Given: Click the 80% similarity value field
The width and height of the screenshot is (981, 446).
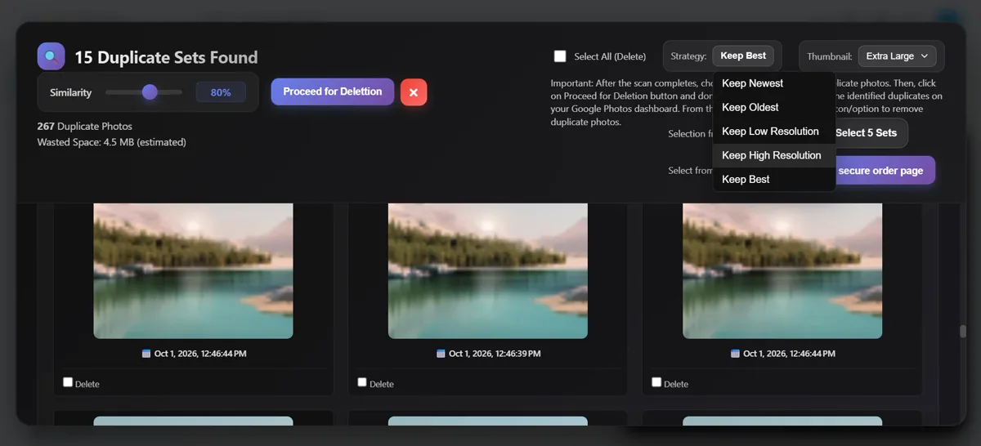Looking at the screenshot, I should (221, 92).
